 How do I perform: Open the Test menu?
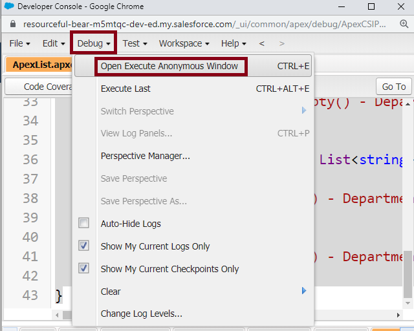[135, 43]
